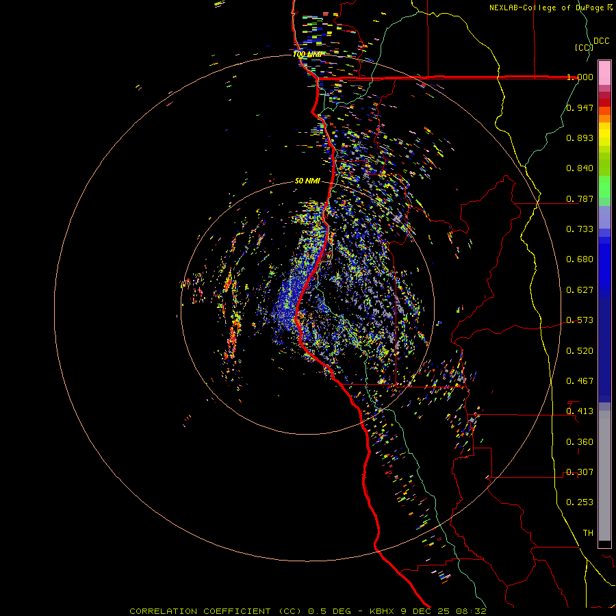The width and height of the screenshot is (616, 616).
Task: Select the 0.787 legend value
Action: 580,199
